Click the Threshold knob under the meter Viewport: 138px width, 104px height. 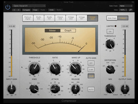tap(34, 68)
